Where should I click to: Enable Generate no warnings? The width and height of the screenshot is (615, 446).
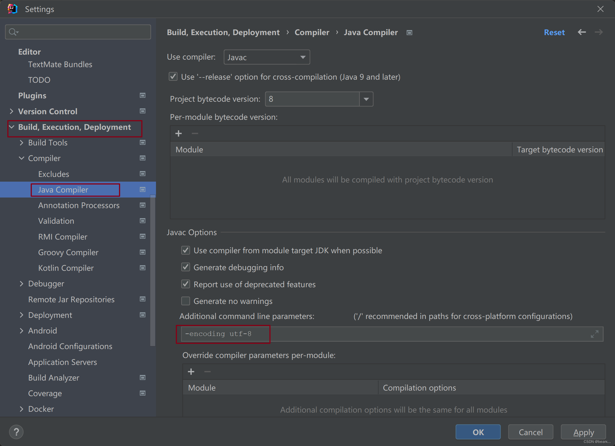[186, 301]
